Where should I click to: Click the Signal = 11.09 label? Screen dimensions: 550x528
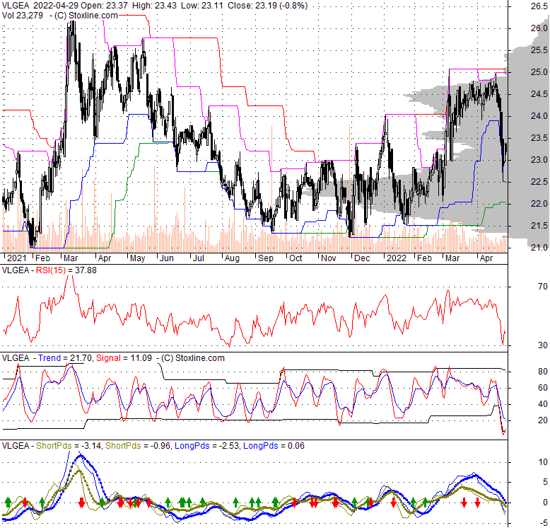click(x=124, y=358)
